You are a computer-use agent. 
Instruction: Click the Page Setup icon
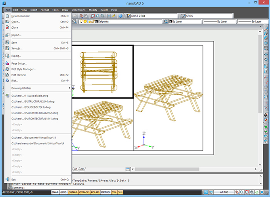8,63
